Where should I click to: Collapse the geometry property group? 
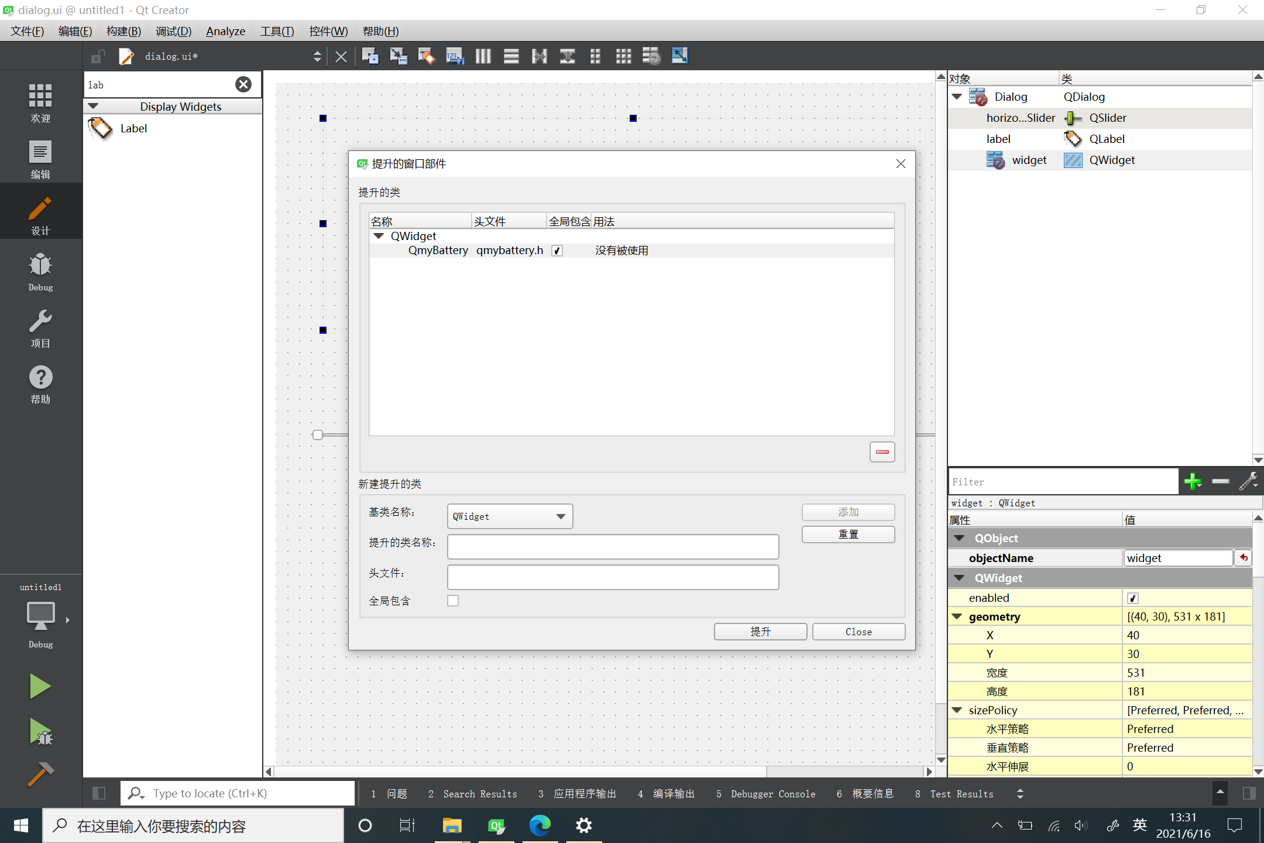click(x=957, y=616)
